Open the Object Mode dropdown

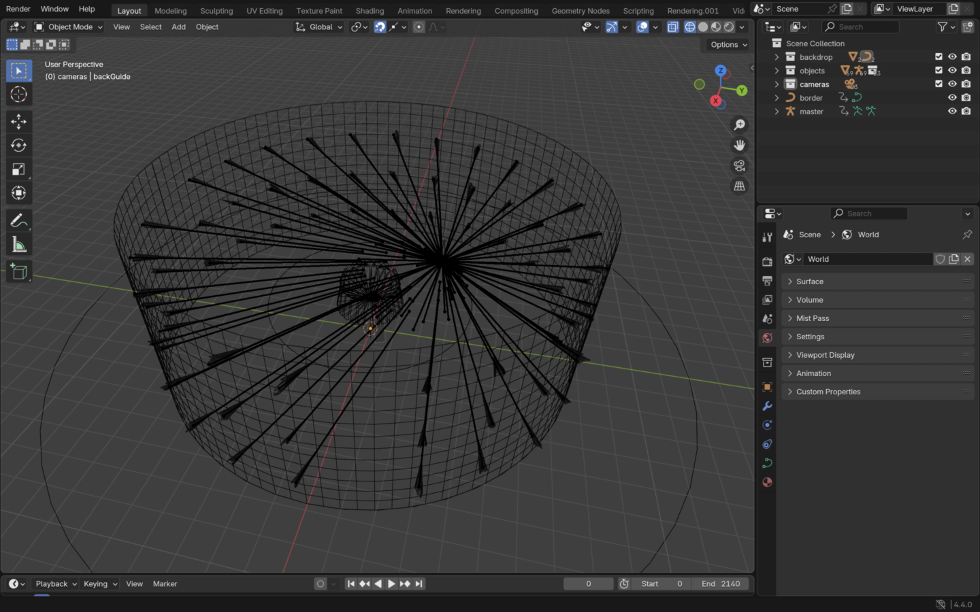click(69, 27)
